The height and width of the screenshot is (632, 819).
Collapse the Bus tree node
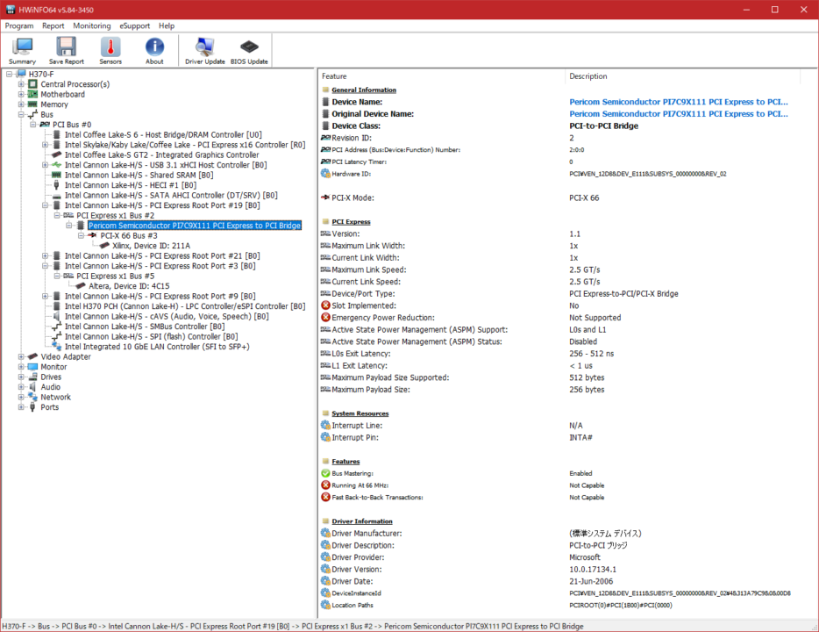pyautogui.click(x=21, y=114)
